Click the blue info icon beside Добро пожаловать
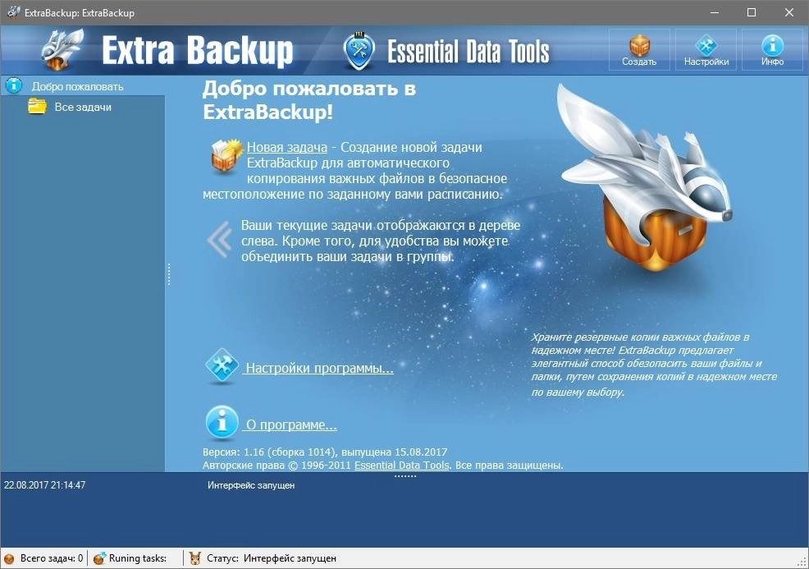Screen dimensions: 809x569 coord(14,85)
